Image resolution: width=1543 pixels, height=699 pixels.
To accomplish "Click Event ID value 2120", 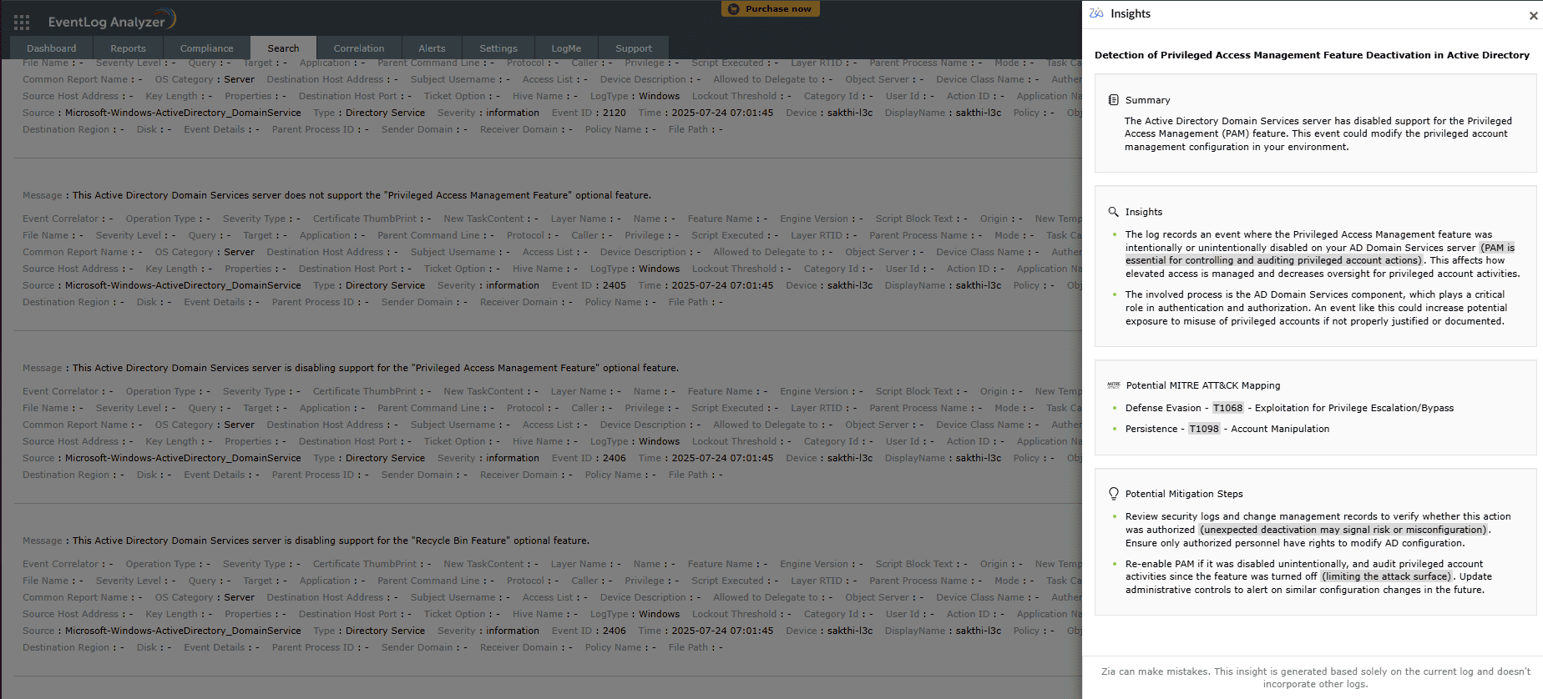I will [x=615, y=113].
